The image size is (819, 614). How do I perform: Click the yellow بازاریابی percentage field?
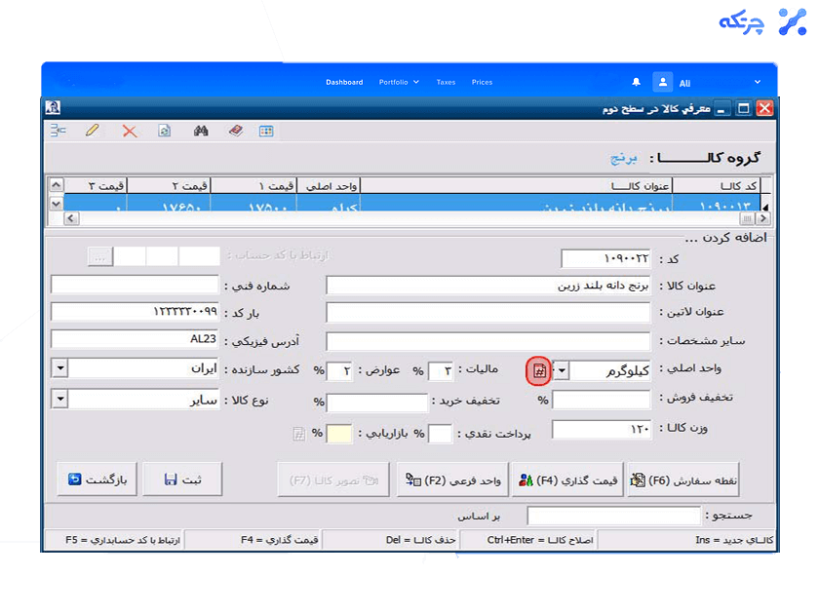(339, 434)
